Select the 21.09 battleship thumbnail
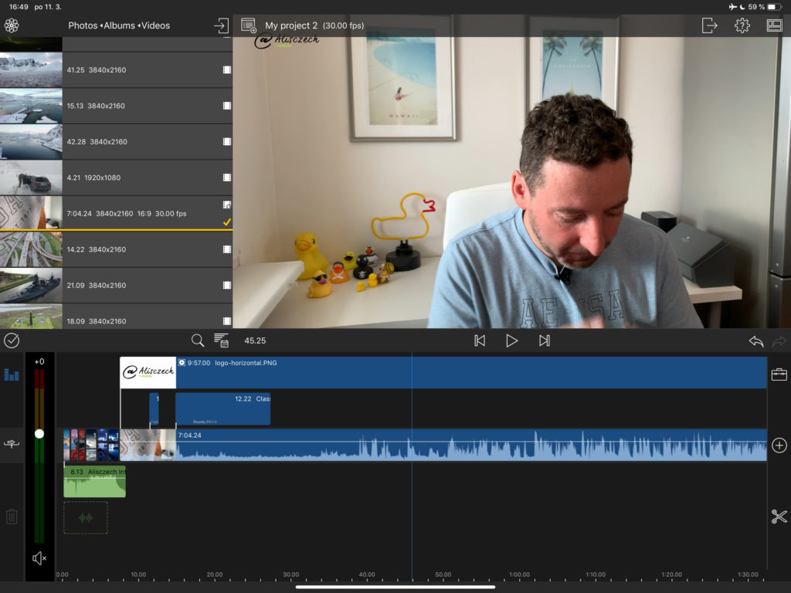 coord(31,285)
